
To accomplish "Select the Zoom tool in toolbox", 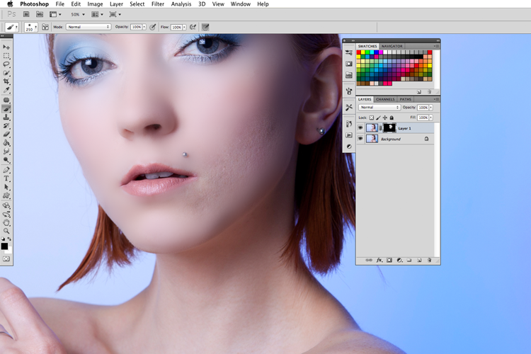I will (6, 231).
